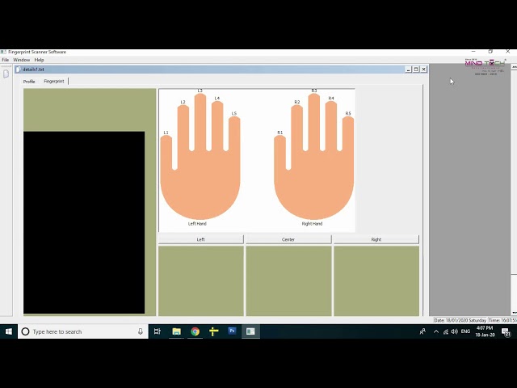The image size is (517, 388).
Task: Select left middle finger L3
Action: pos(200,120)
